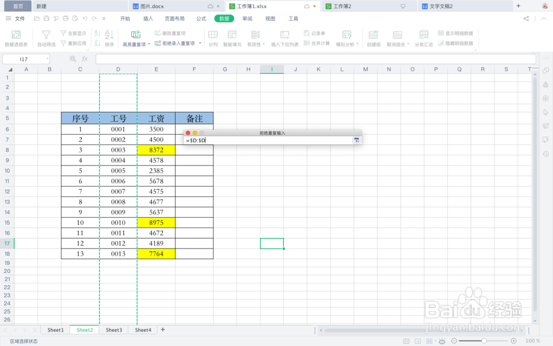
Task: Open the 分列 text-to-columns tool
Action: pyautogui.click(x=213, y=38)
